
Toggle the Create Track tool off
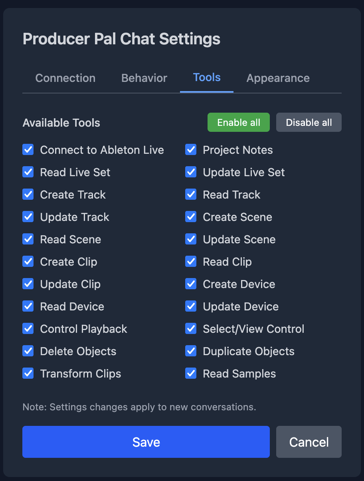coord(28,195)
